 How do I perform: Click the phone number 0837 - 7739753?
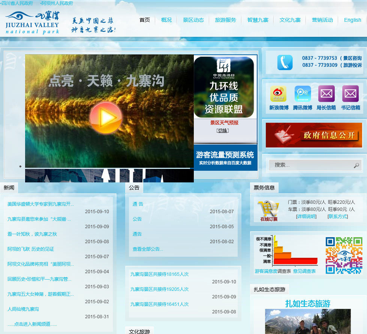[x=319, y=58]
